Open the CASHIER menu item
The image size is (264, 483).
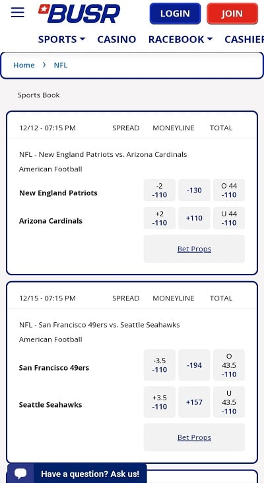tap(244, 40)
